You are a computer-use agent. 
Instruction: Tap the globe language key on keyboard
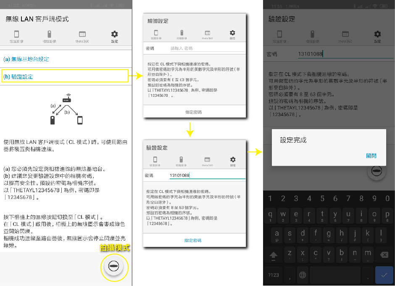302,275
